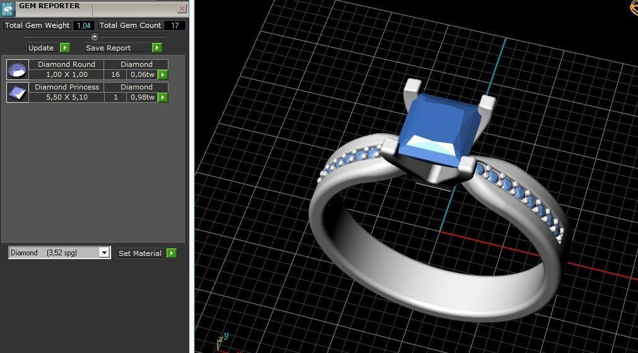Click the "1,00 X 1,00" size cell

66,75
